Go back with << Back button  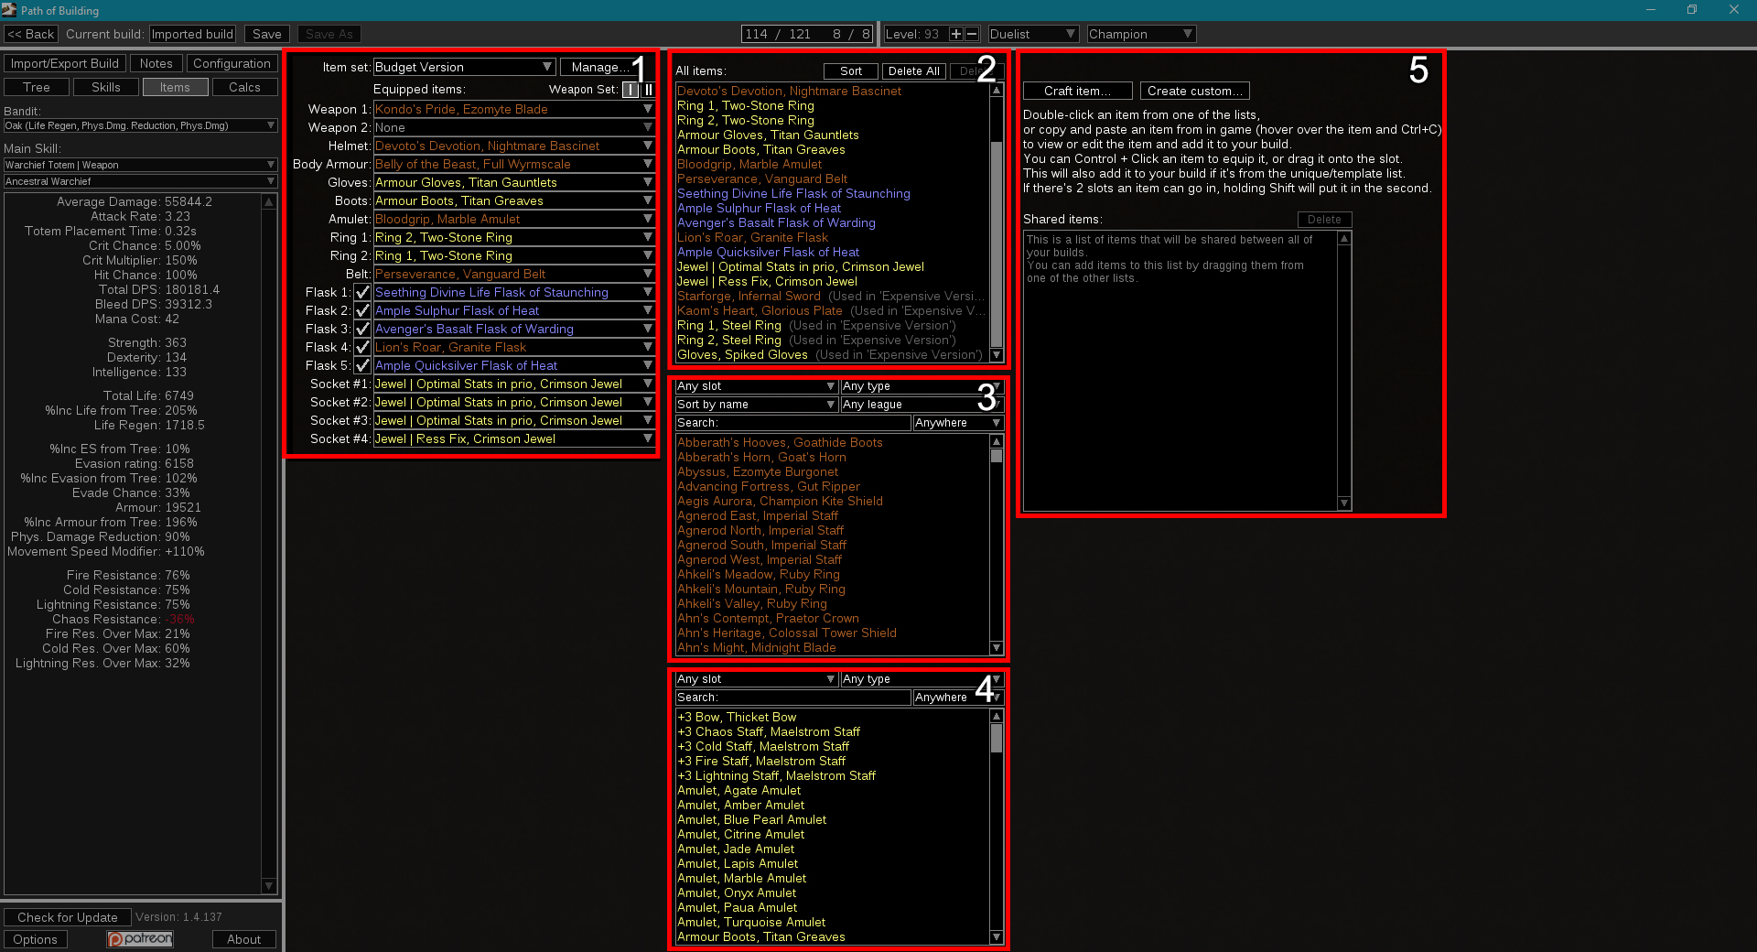coord(31,34)
